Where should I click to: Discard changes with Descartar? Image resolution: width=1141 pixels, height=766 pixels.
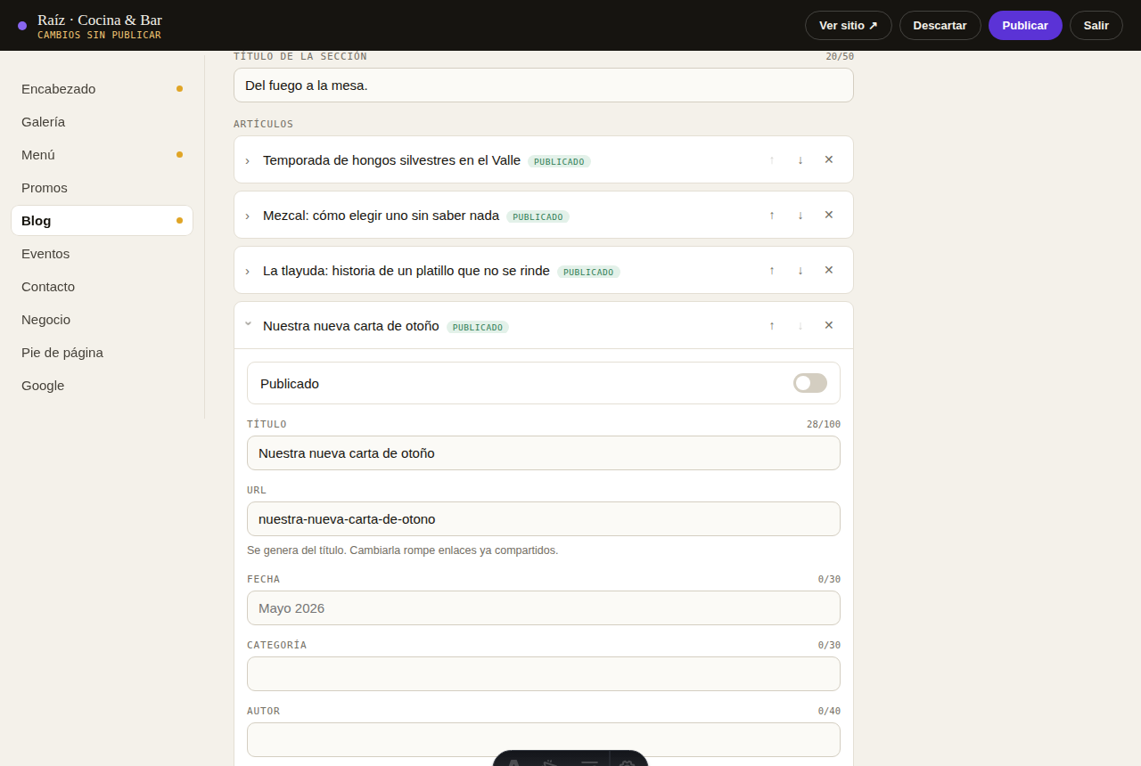point(940,25)
